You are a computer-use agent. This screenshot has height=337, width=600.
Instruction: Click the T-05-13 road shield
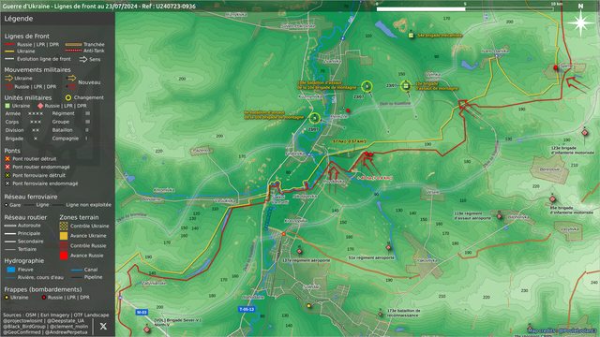(x=247, y=309)
